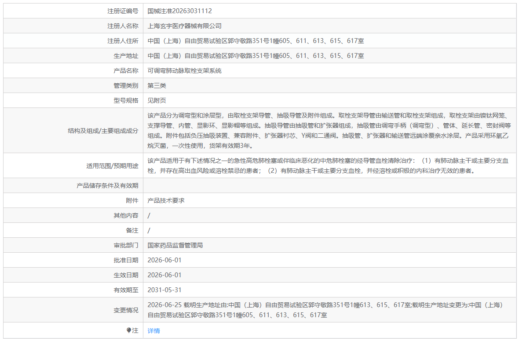Viewport: 519px width, 340px height.
Task: Click the slash value in 备注 row
Action: click(x=149, y=230)
